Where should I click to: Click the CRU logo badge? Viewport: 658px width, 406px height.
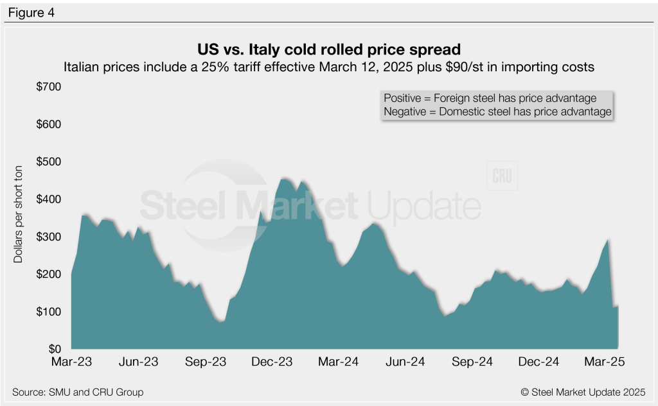tap(502, 177)
